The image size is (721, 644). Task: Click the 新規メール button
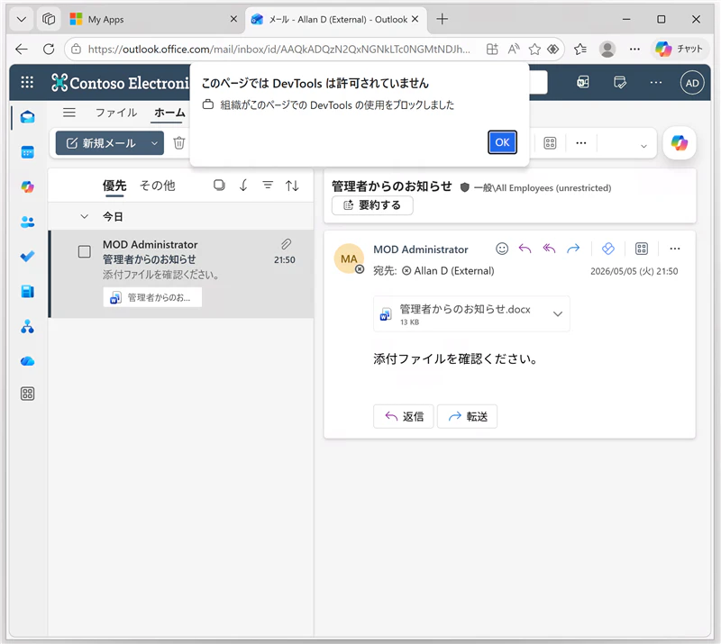point(101,143)
